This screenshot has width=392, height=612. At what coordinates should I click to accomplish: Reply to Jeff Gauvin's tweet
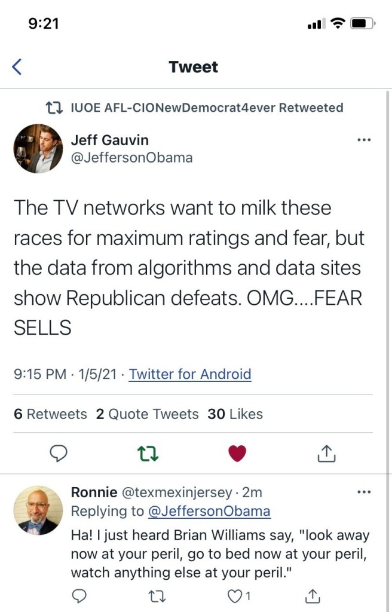[57, 454]
